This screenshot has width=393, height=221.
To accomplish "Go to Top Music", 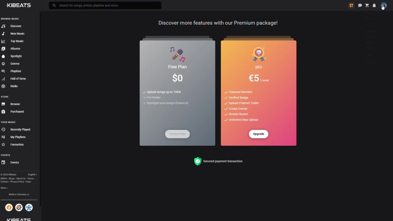I will pyautogui.click(x=17, y=41).
